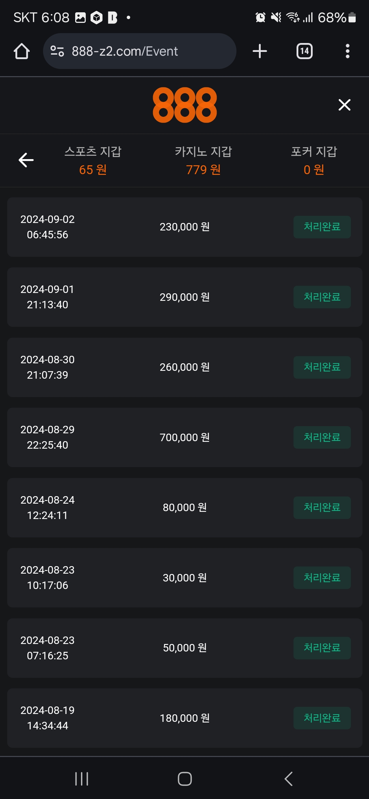The width and height of the screenshot is (369, 799).
Task: Tap the browser home icon
Action: tap(22, 51)
